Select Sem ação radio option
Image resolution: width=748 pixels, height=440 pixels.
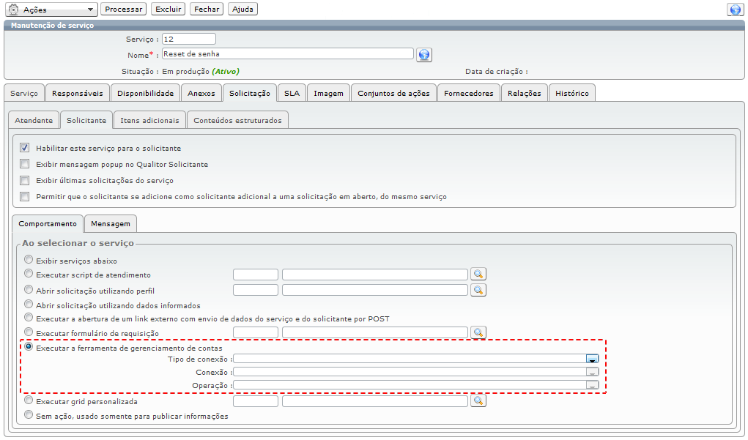29,415
